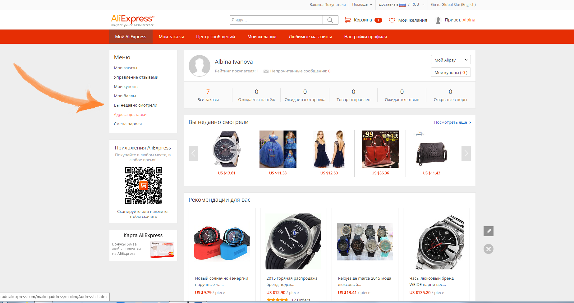Click the wishlist heart icon
Screen dimensions: 574x303
(x=392, y=21)
